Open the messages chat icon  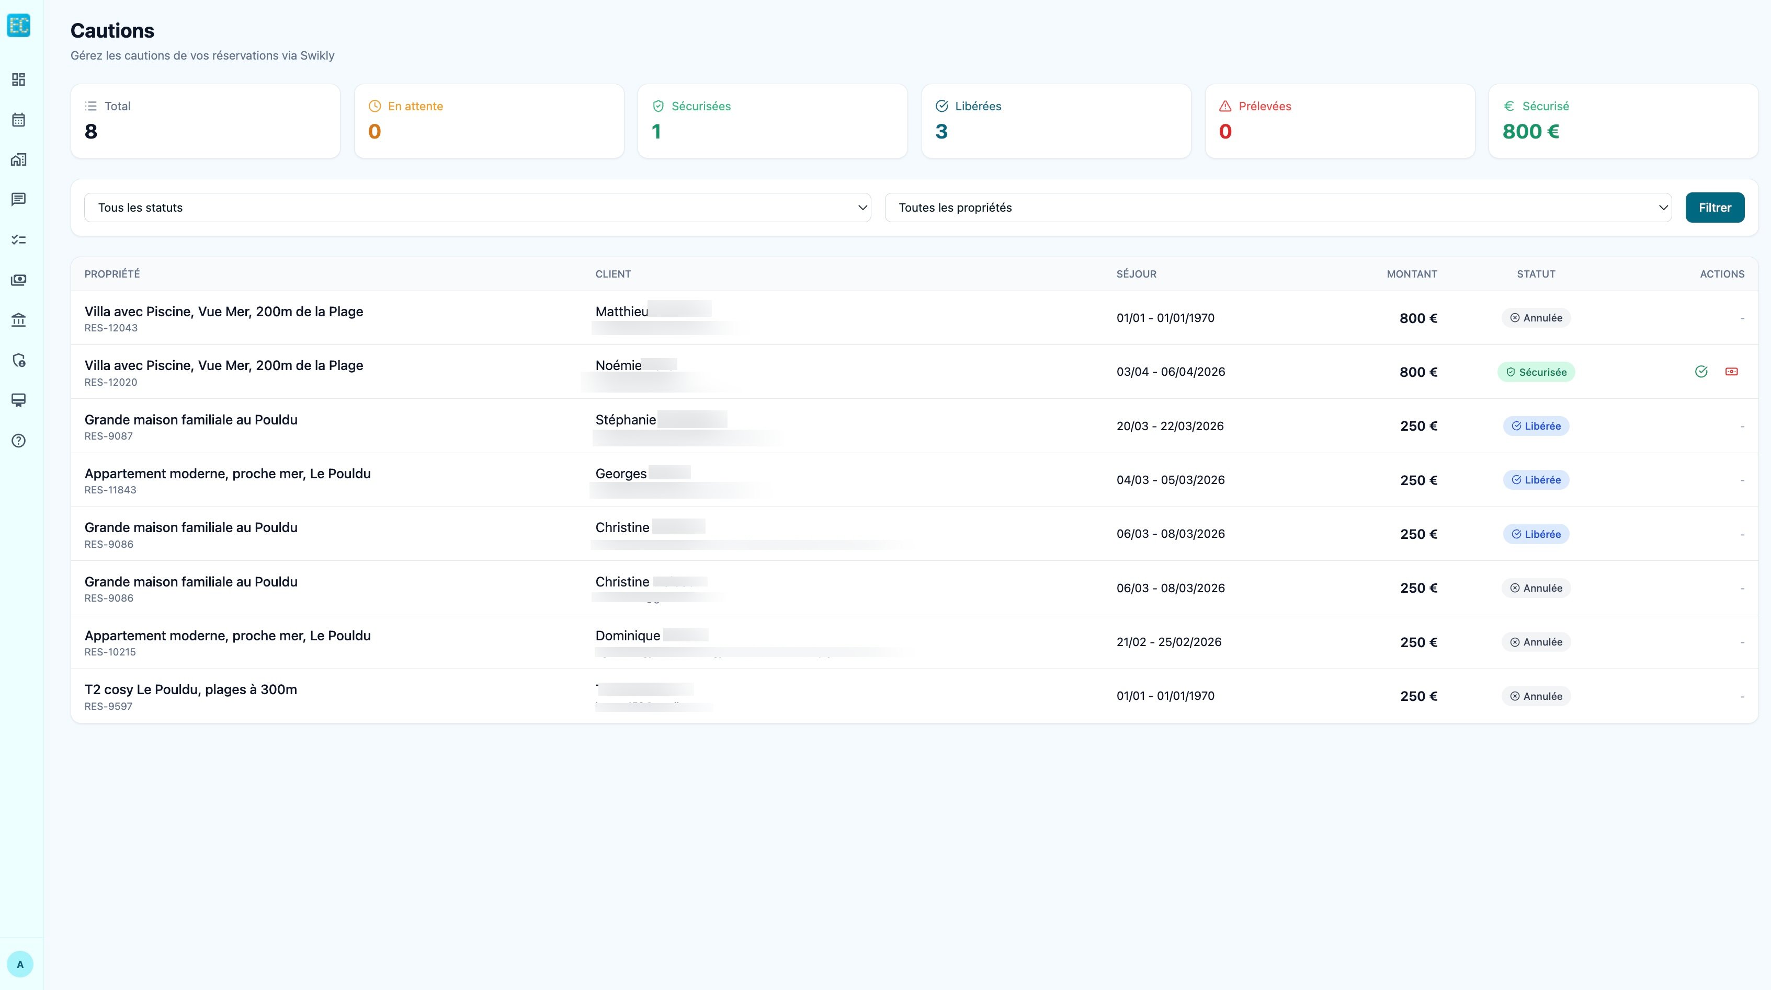coord(18,199)
